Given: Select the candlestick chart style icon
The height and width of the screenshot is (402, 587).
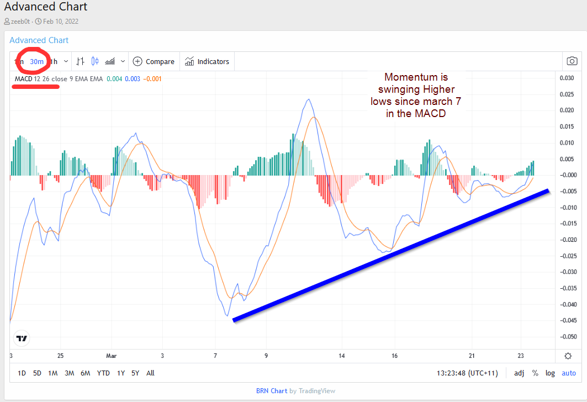Looking at the screenshot, I should click(95, 61).
